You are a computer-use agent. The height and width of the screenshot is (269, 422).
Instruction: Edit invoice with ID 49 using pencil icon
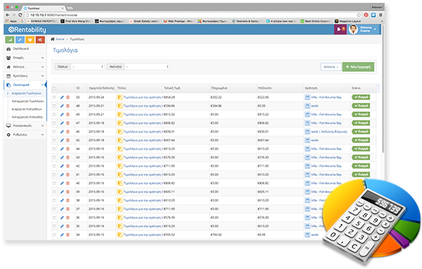[62, 115]
